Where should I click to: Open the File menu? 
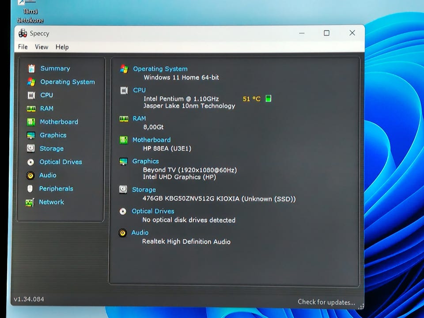click(x=23, y=47)
